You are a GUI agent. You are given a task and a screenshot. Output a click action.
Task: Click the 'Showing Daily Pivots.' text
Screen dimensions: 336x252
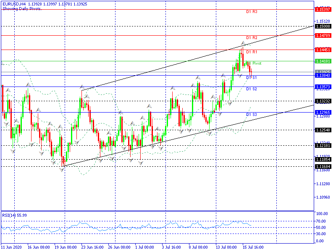click(22, 8)
